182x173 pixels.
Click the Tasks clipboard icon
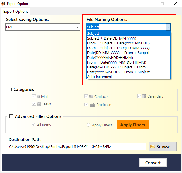tap(39, 104)
